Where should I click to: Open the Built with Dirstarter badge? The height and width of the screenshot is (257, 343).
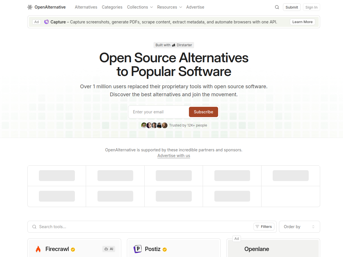point(174,45)
